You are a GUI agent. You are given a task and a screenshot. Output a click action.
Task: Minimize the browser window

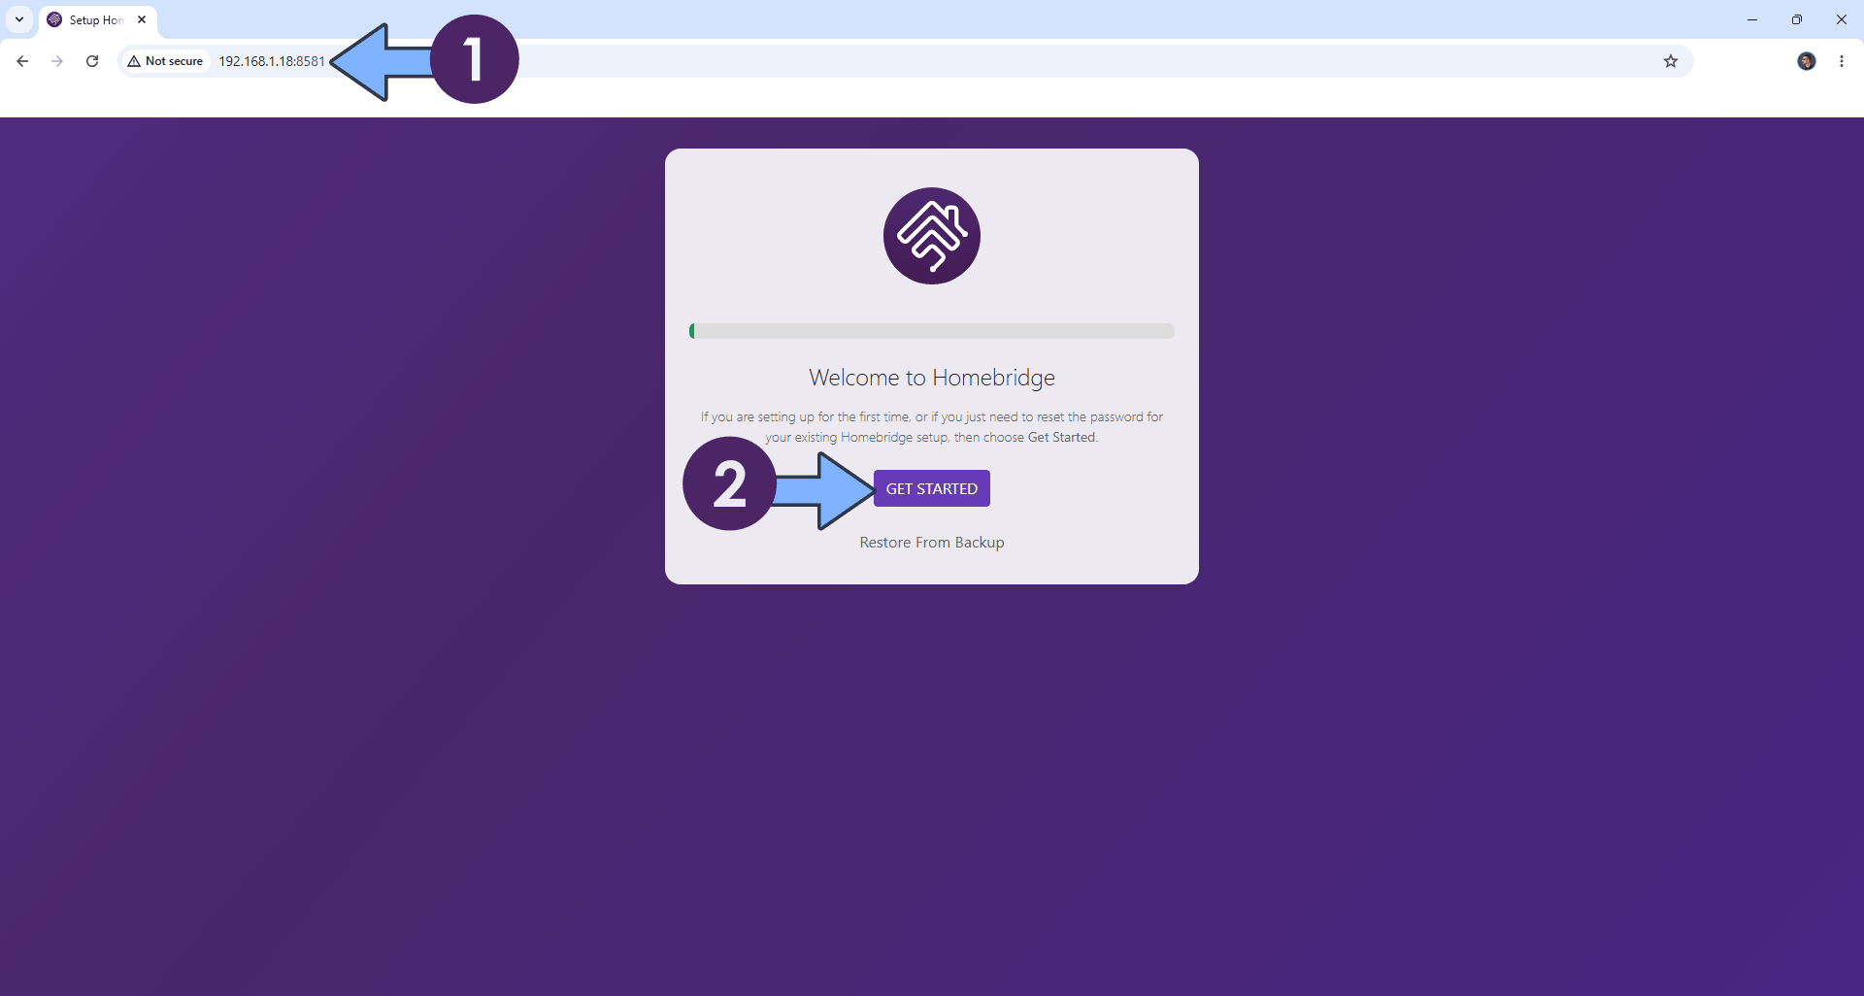[x=1752, y=19]
